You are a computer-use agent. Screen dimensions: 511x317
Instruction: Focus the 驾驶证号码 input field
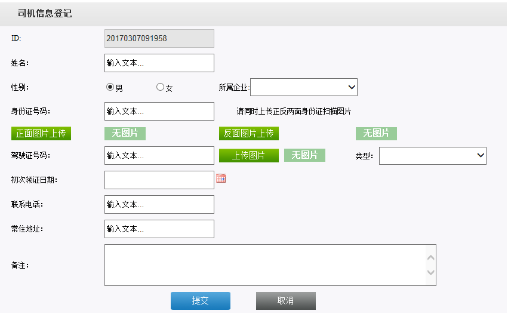tap(159, 155)
